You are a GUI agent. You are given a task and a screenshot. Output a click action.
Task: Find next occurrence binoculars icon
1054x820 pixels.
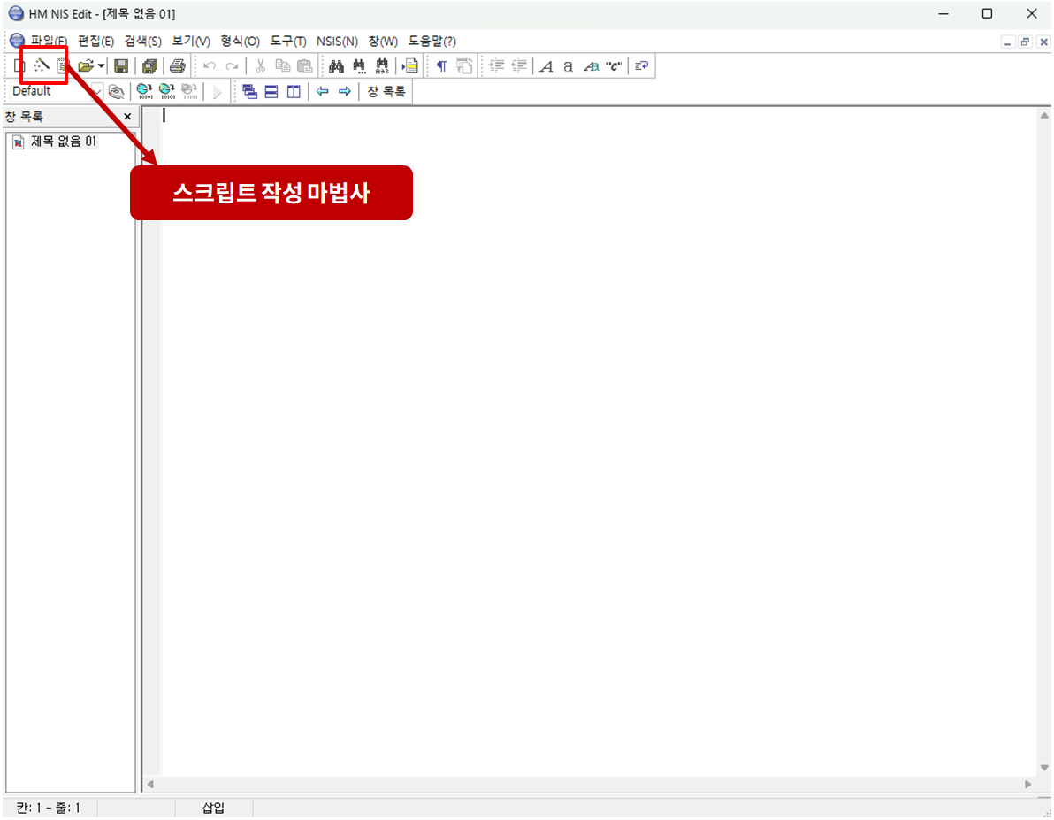click(x=360, y=66)
